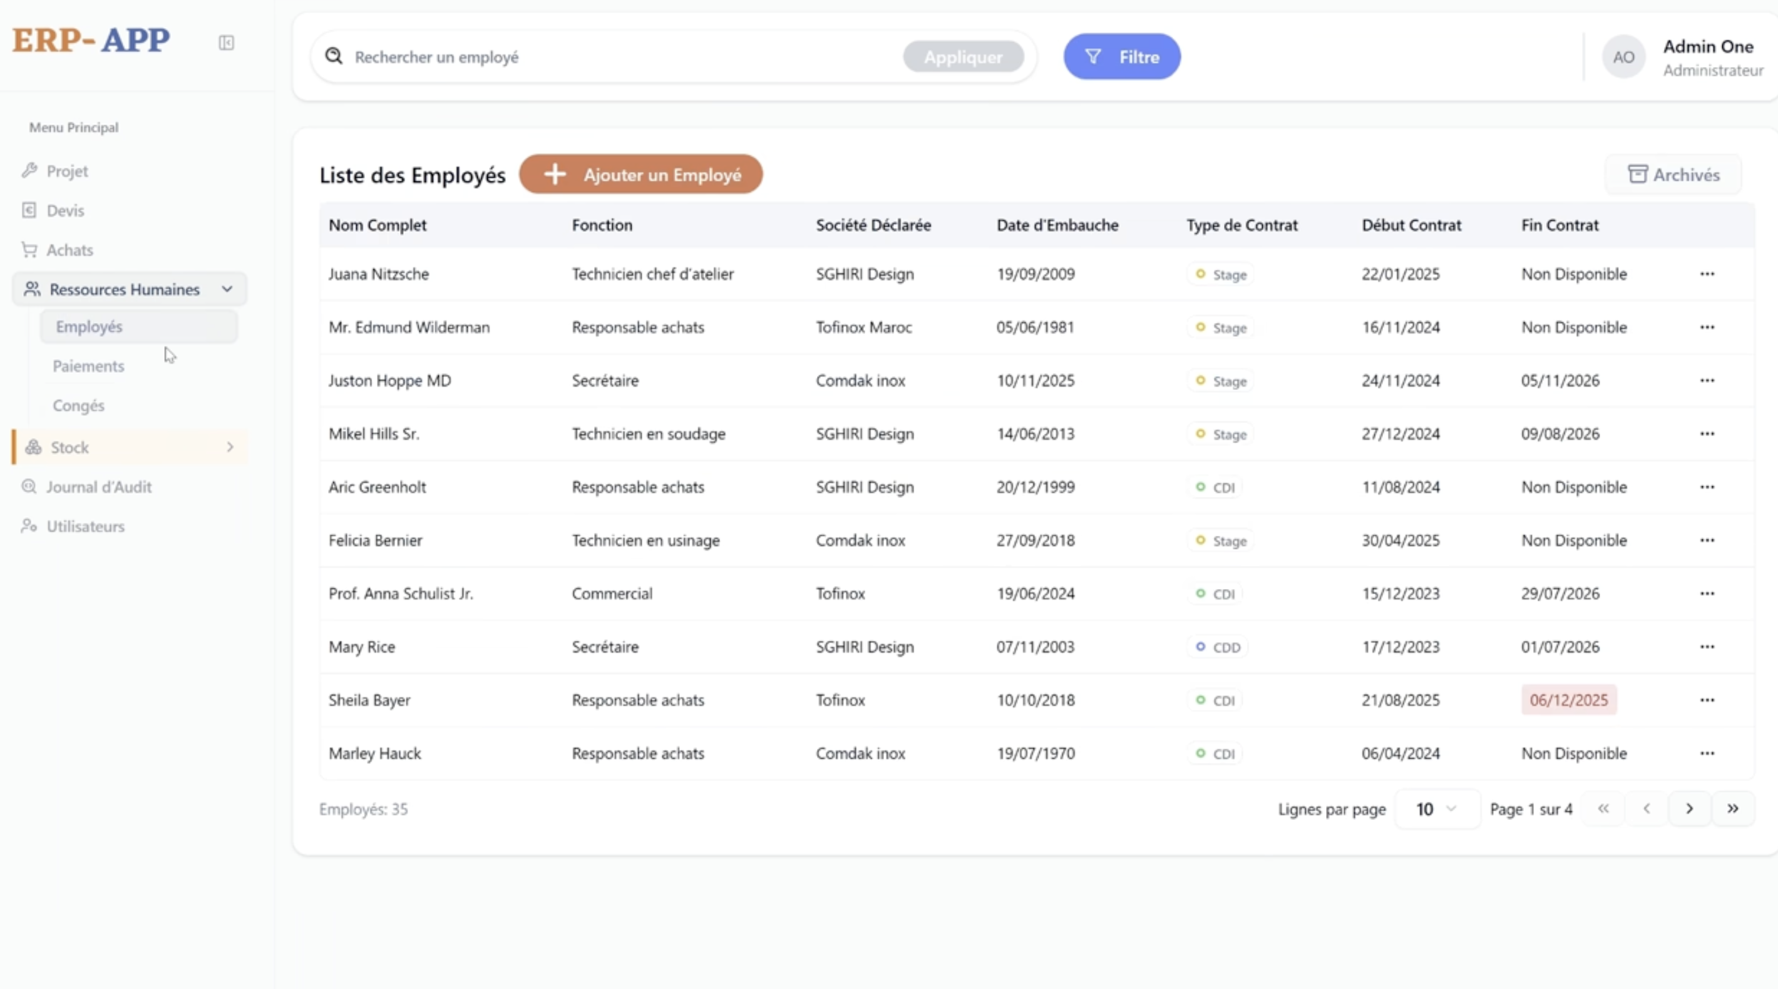Open row actions for Mary Rice
This screenshot has width=1778, height=989.
point(1707,647)
